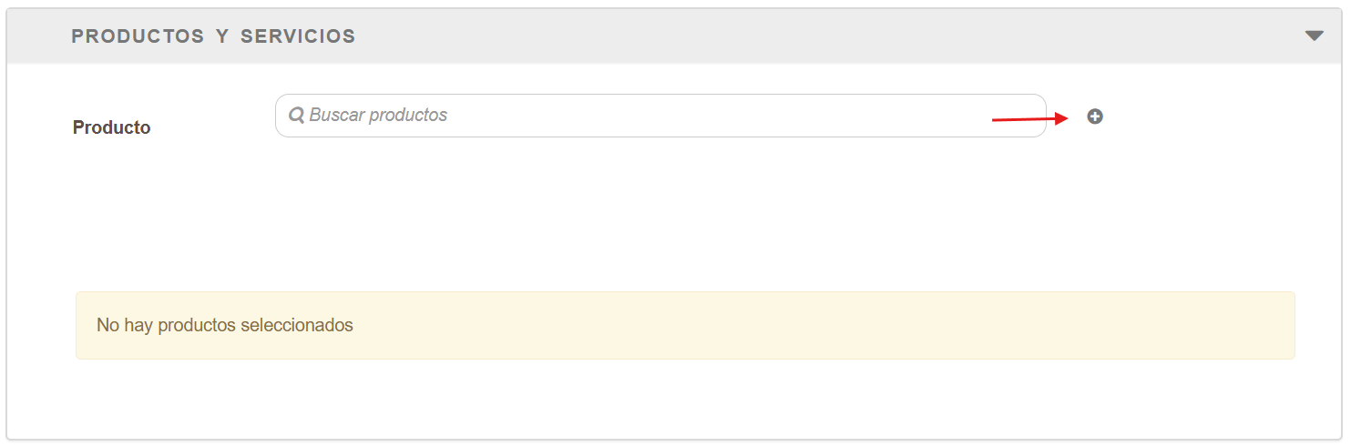Select the Producto field label
The image size is (1361, 446).
(x=111, y=127)
